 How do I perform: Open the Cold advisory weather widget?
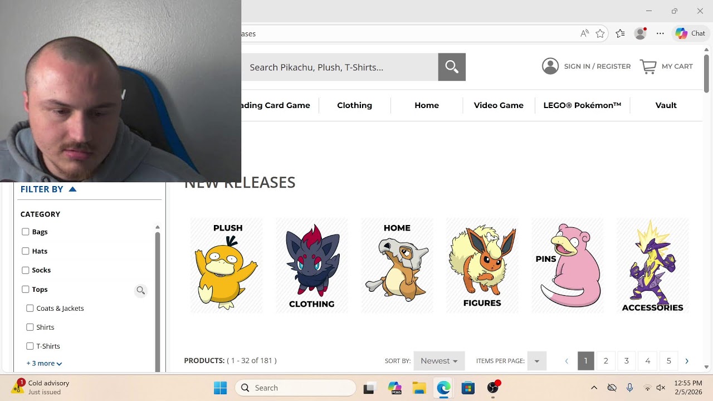[41, 387]
